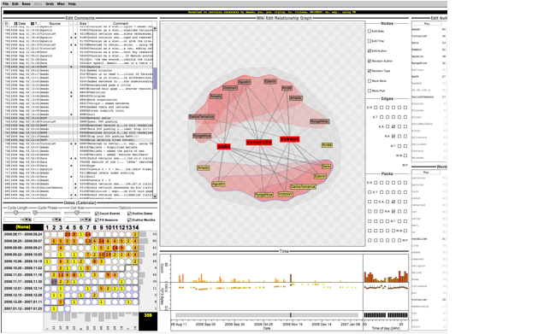Select the yellow VictoriaV node

285,194
